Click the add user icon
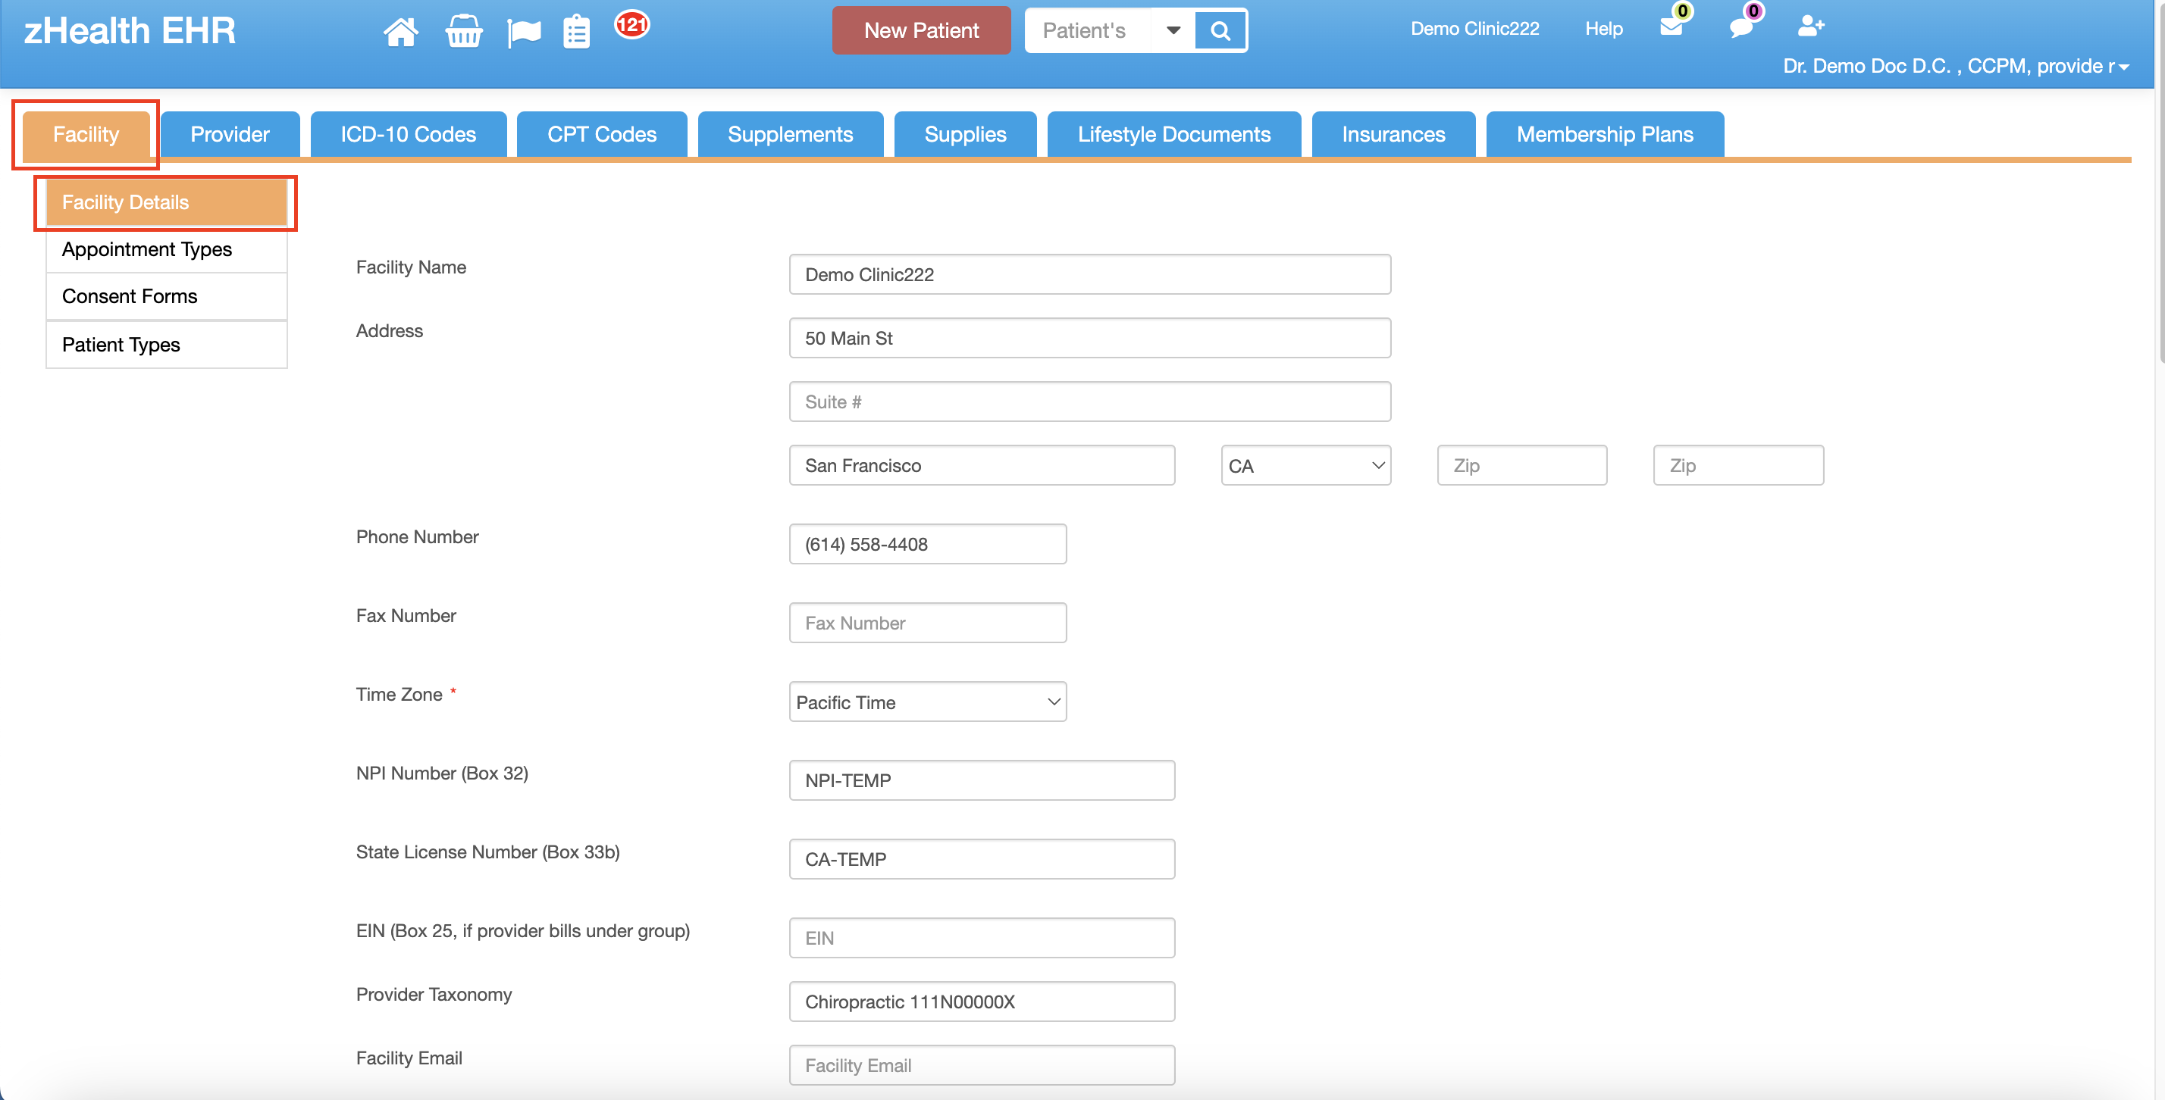Image resolution: width=2165 pixels, height=1100 pixels. pos(1809,26)
